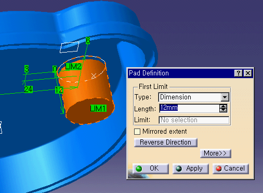Click the Apply button
263x193 pixels.
click(x=191, y=169)
